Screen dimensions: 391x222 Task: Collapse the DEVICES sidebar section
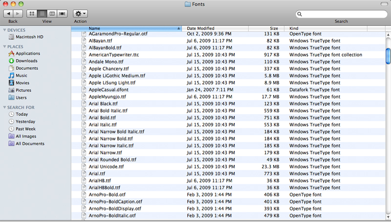coord(4,30)
